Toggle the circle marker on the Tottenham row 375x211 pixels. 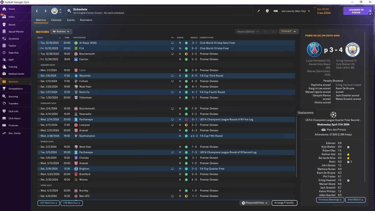39,98
